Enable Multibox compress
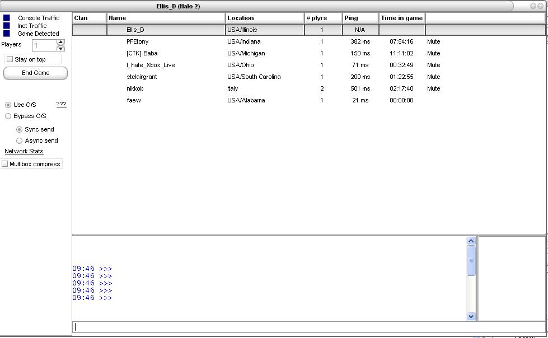Image resolution: width=548 pixels, height=338 pixels. 5,163
